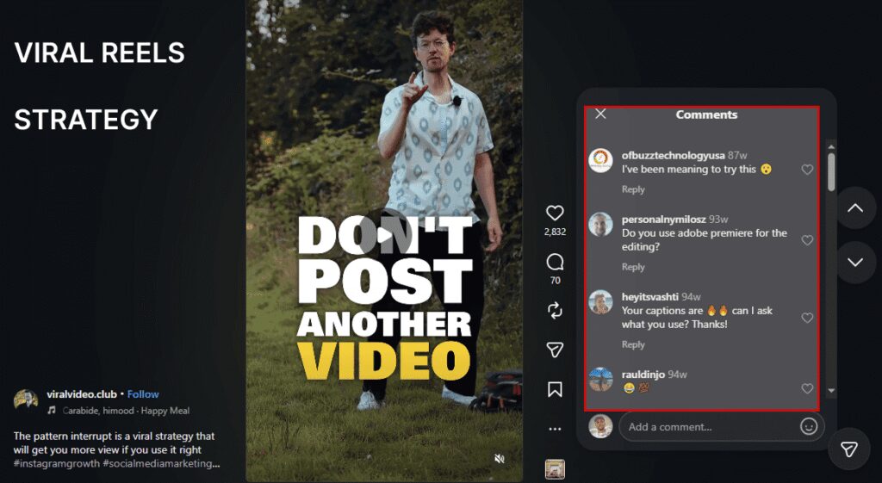
Task: Click the 70 comments count
Action: [555, 281]
